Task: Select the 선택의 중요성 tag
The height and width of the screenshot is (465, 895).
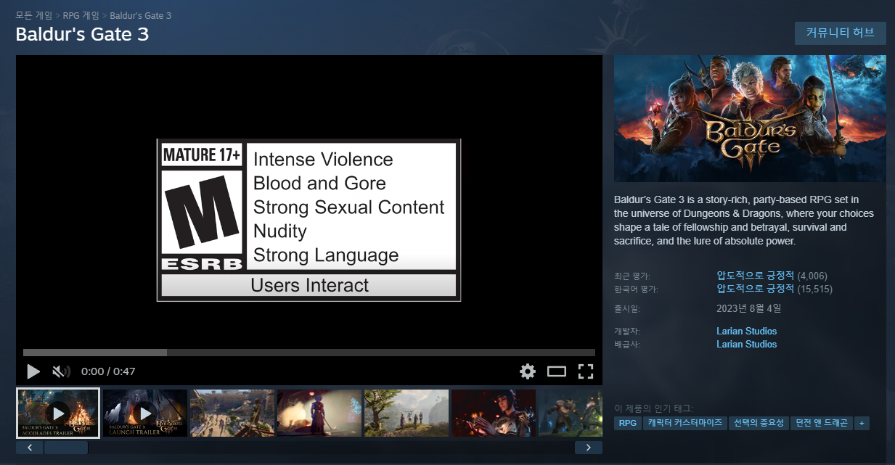Action: click(759, 423)
